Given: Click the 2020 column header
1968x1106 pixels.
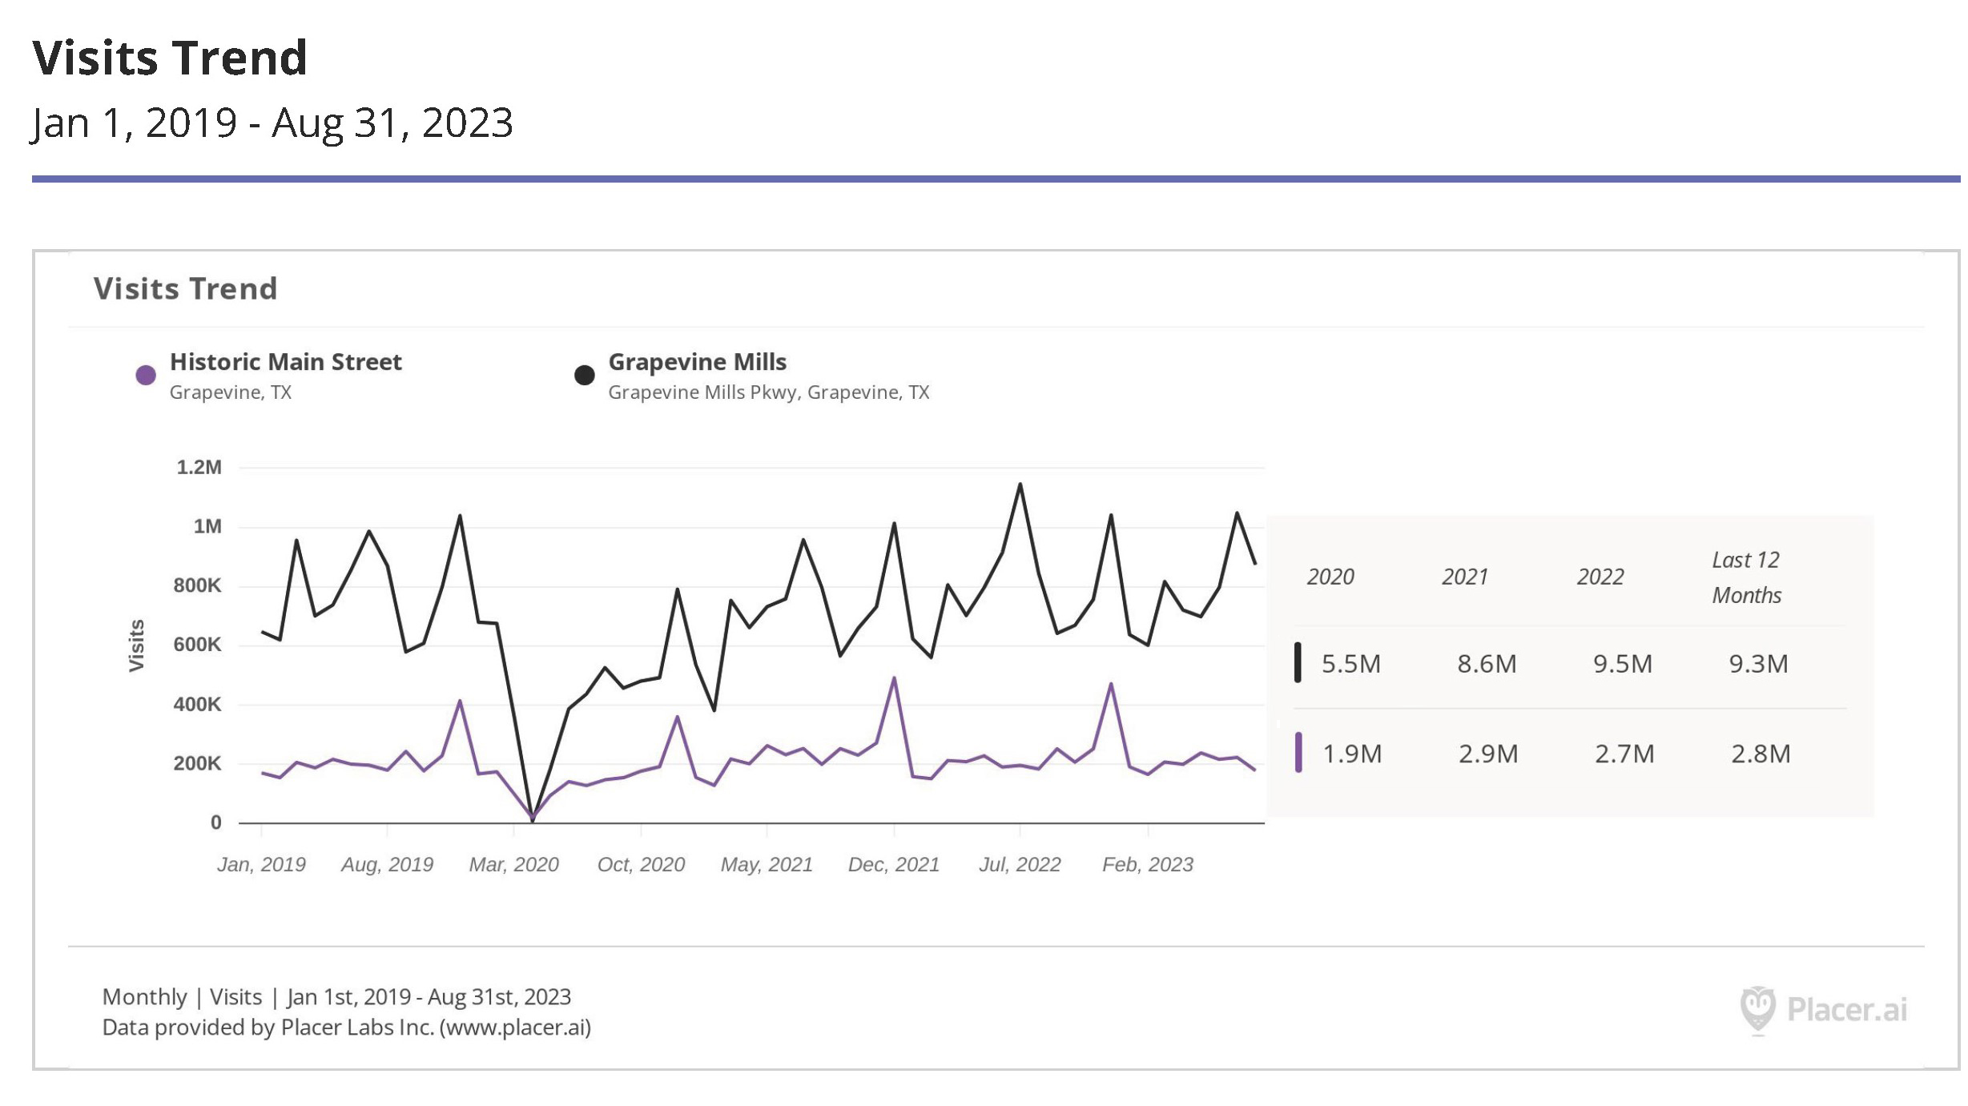Looking at the screenshot, I should pos(1330,577).
